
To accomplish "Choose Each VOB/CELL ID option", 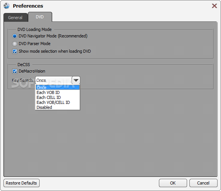I will pyautogui.click(x=58, y=102).
